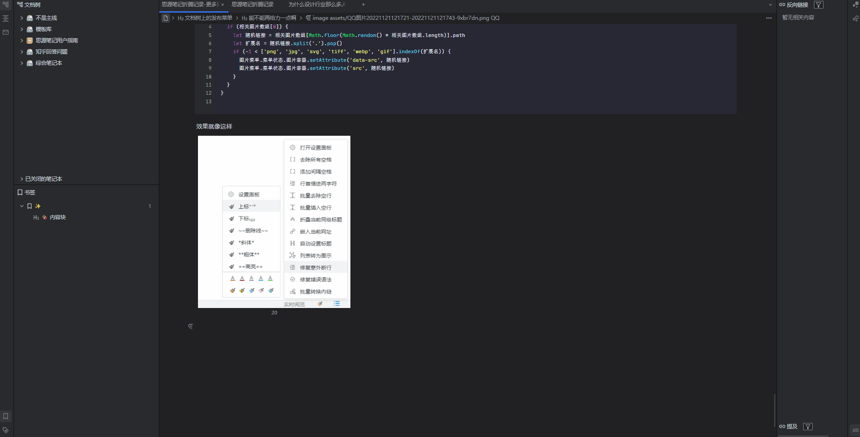Open the inbox envelope dock icon
The image size is (860, 437).
pos(6,32)
